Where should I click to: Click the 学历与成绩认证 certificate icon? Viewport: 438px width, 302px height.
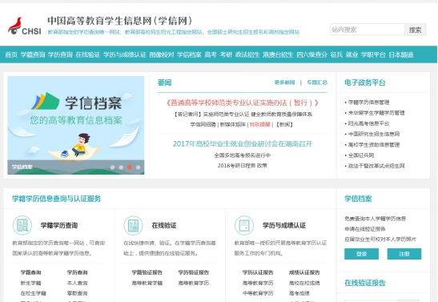244,225
